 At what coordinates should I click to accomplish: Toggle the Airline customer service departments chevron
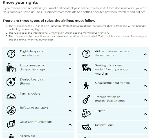pos(145,54)
